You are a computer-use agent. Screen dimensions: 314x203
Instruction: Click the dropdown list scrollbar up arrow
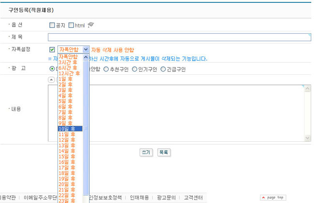[86, 57]
